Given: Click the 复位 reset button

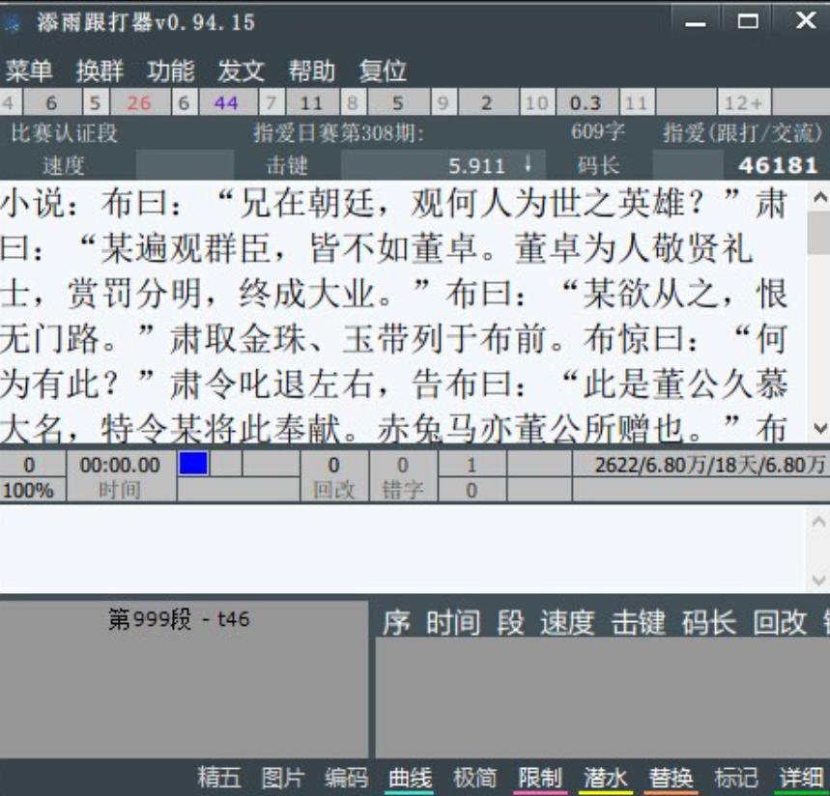Looking at the screenshot, I should 383,71.
